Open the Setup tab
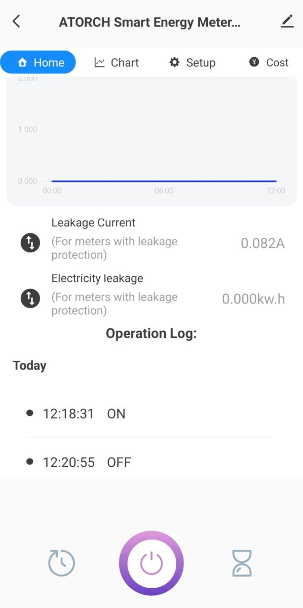This screenshot has height=608, width=303. [192, 62]
